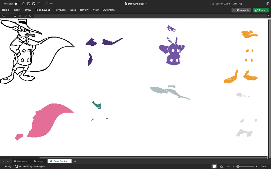This screenshot has width=271, height=169.
Task: Toggle the AutoSave switch
Action: pos(17,4)
